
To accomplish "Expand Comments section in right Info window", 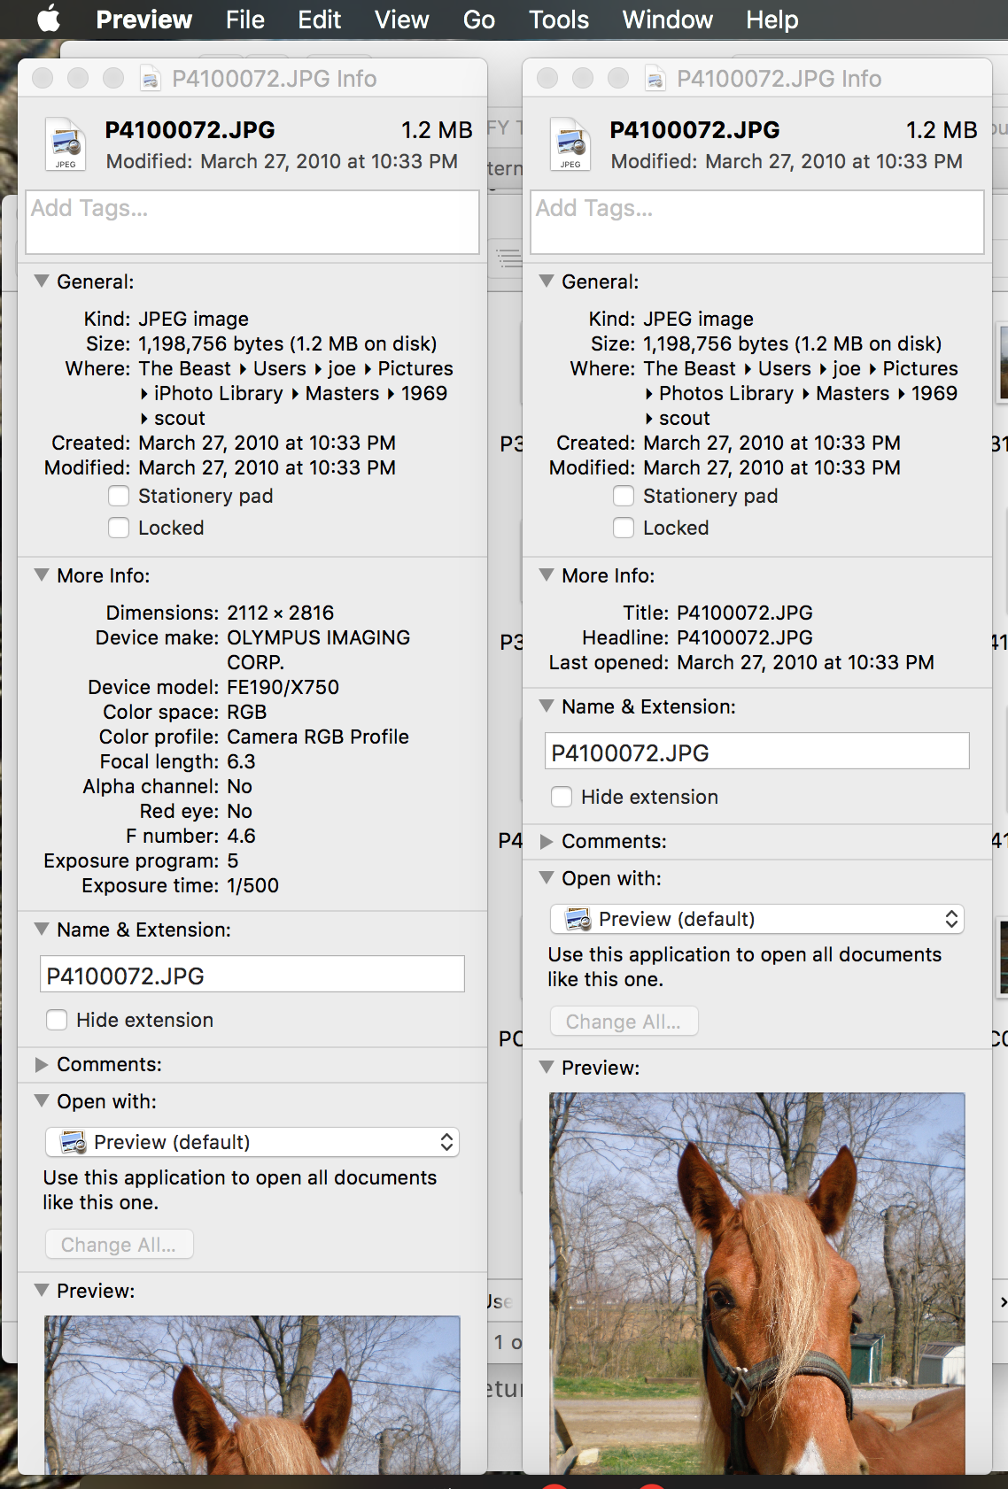I will 547,841.
